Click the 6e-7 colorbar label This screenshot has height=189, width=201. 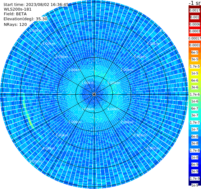(195, 108)
